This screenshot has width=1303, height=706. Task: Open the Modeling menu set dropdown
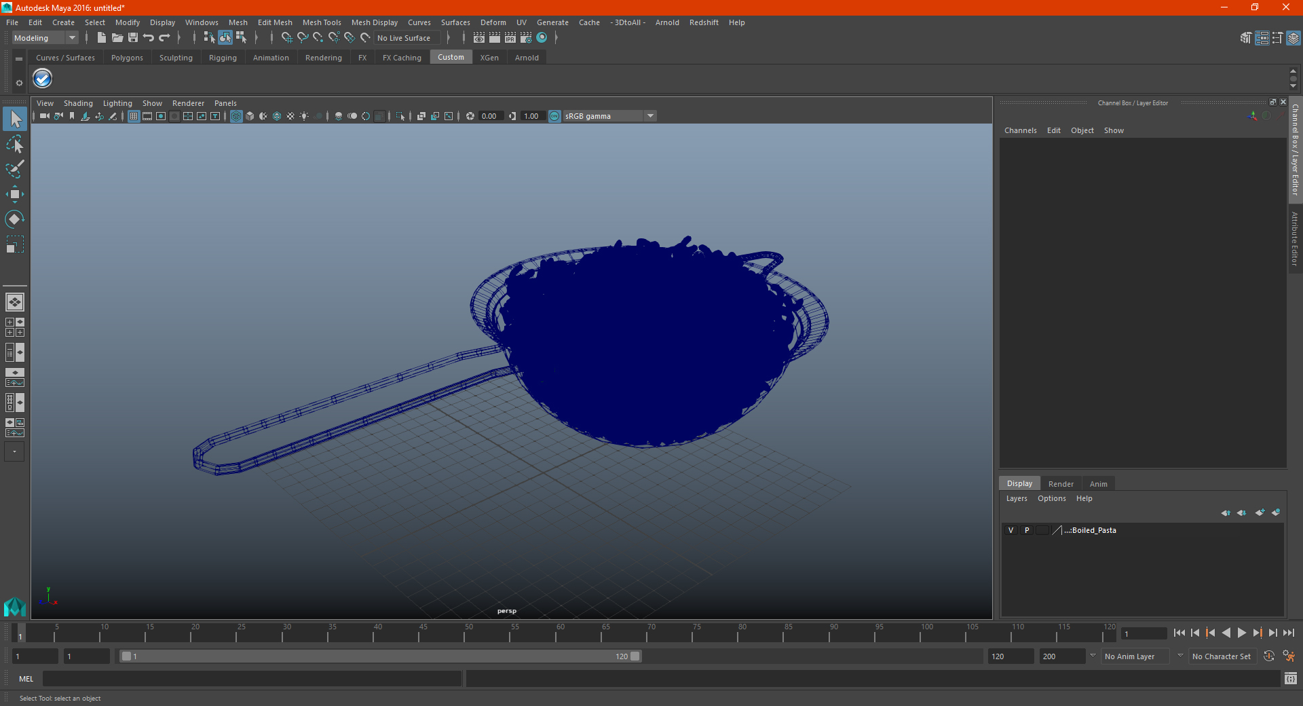[x=45, y=38]
